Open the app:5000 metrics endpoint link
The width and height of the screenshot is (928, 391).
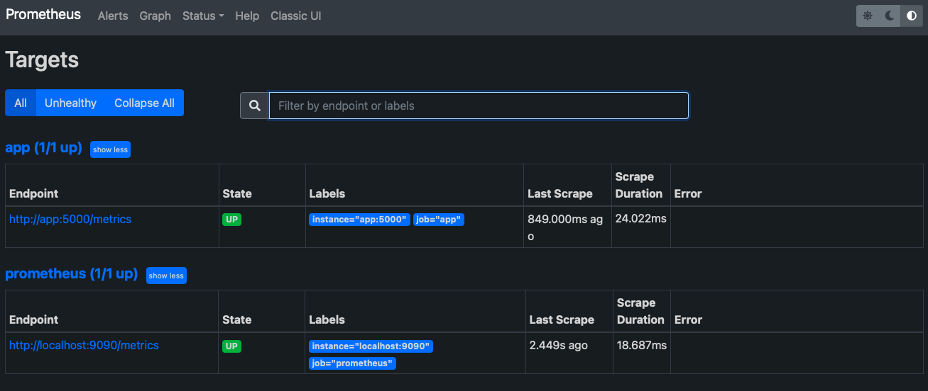[70, 220]
